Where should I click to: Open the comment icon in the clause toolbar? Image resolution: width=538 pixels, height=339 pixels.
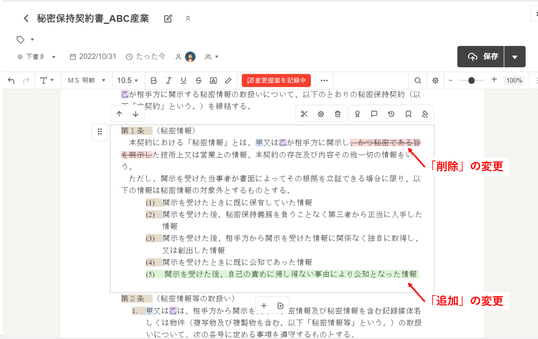click(374, 114)
